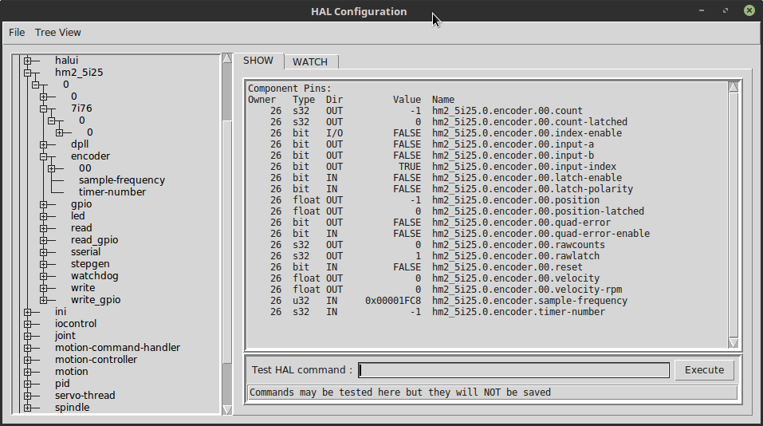Expand the joint tree node
Image resolution: width=763 pixels, height=426 pixels.
tap(28, 336)
